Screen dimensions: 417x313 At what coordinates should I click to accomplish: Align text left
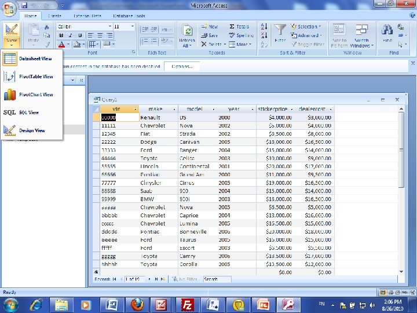pos(90,35)
